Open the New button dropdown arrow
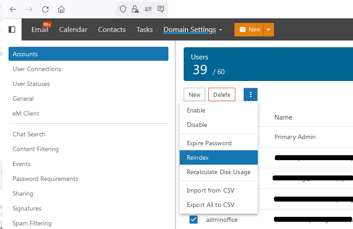Viewport: 353px width, 229px height. [x=269, y=30]
